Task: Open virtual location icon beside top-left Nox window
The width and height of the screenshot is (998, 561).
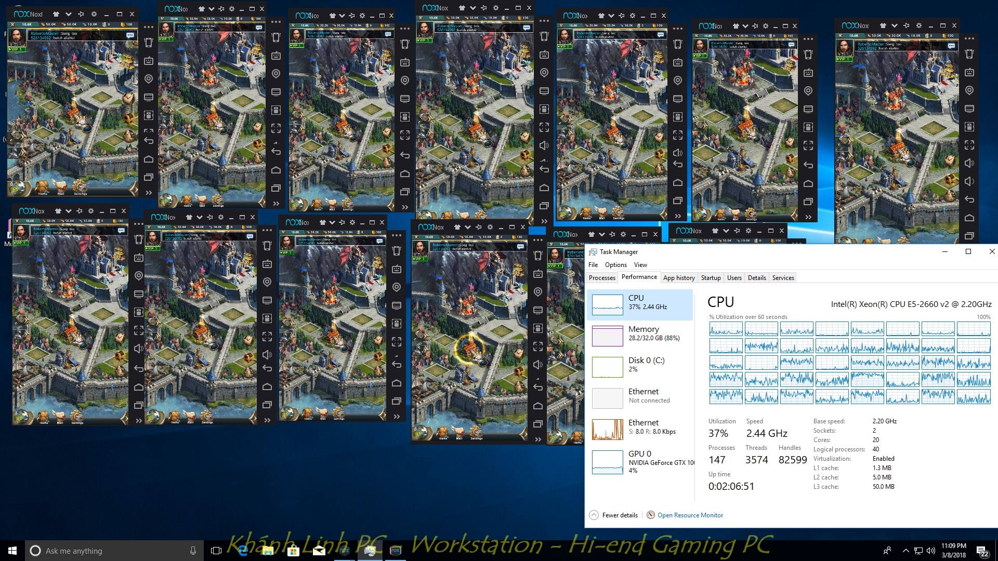Action: tap(149, 79)
